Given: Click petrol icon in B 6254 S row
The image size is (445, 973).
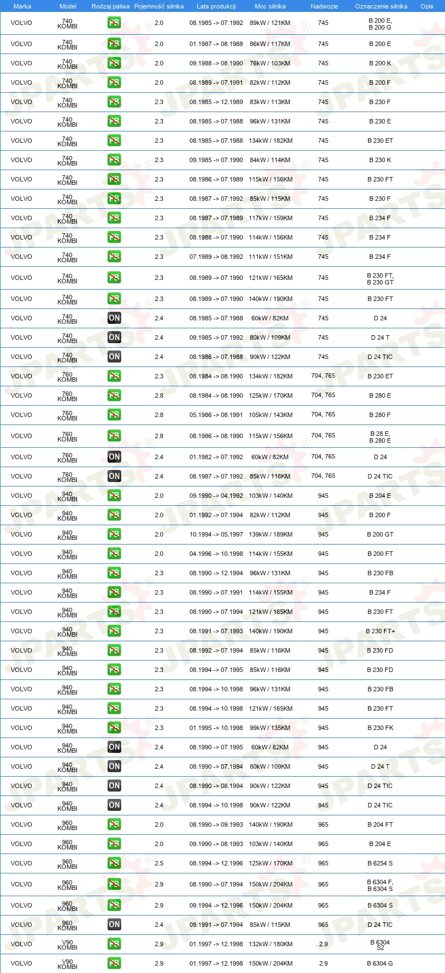Looking at the screenshot, I should (114, 863).
